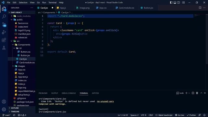Toggle the primary side bar layout icon

point(171,3)
